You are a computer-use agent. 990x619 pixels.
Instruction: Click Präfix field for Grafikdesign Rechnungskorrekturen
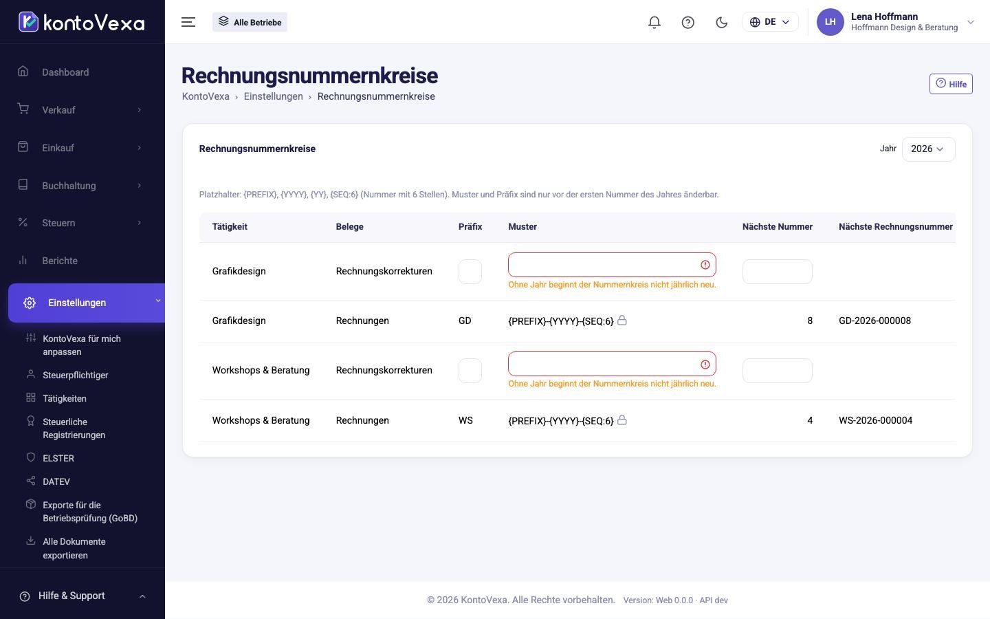point(470,272)
